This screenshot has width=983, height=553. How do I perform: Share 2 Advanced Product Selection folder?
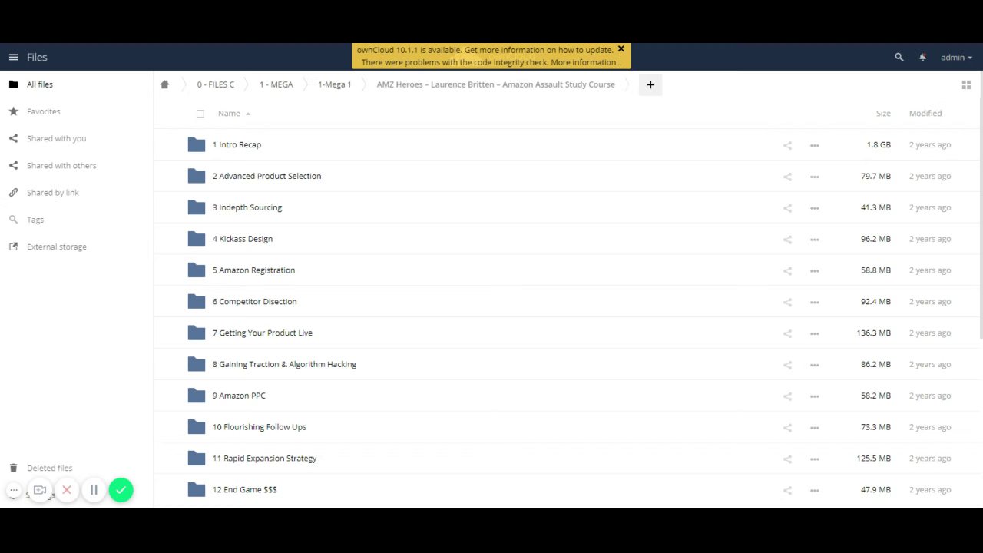tap(787, 177)
